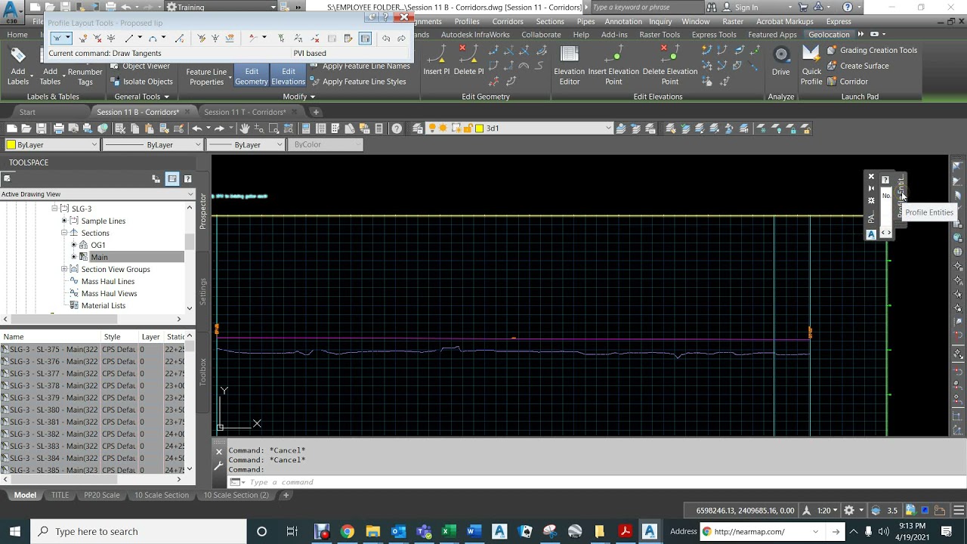Switch to Session 11 T - Corridors tab

[245, 112]
